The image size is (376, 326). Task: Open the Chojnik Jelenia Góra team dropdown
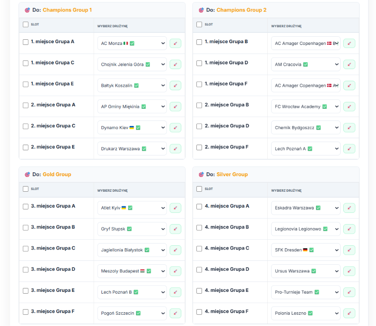[132, 64]
